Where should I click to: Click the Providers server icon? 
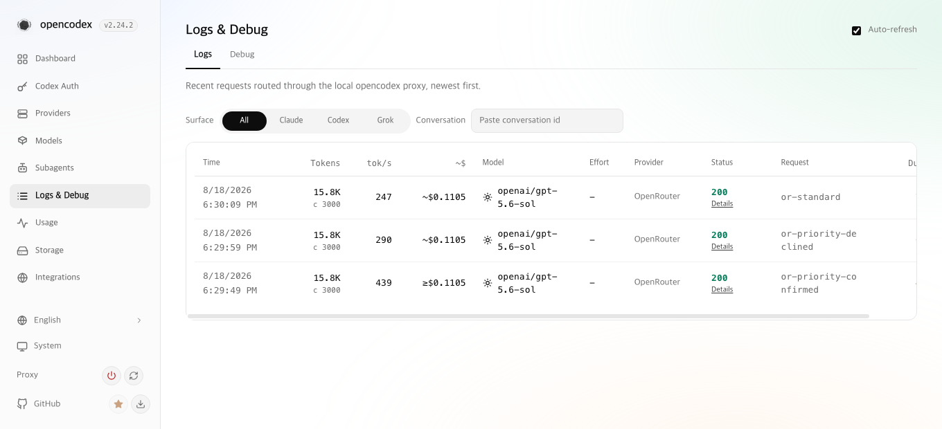coord(22,113)
